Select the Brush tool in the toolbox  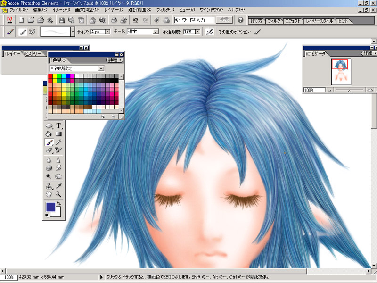point(49,142)
